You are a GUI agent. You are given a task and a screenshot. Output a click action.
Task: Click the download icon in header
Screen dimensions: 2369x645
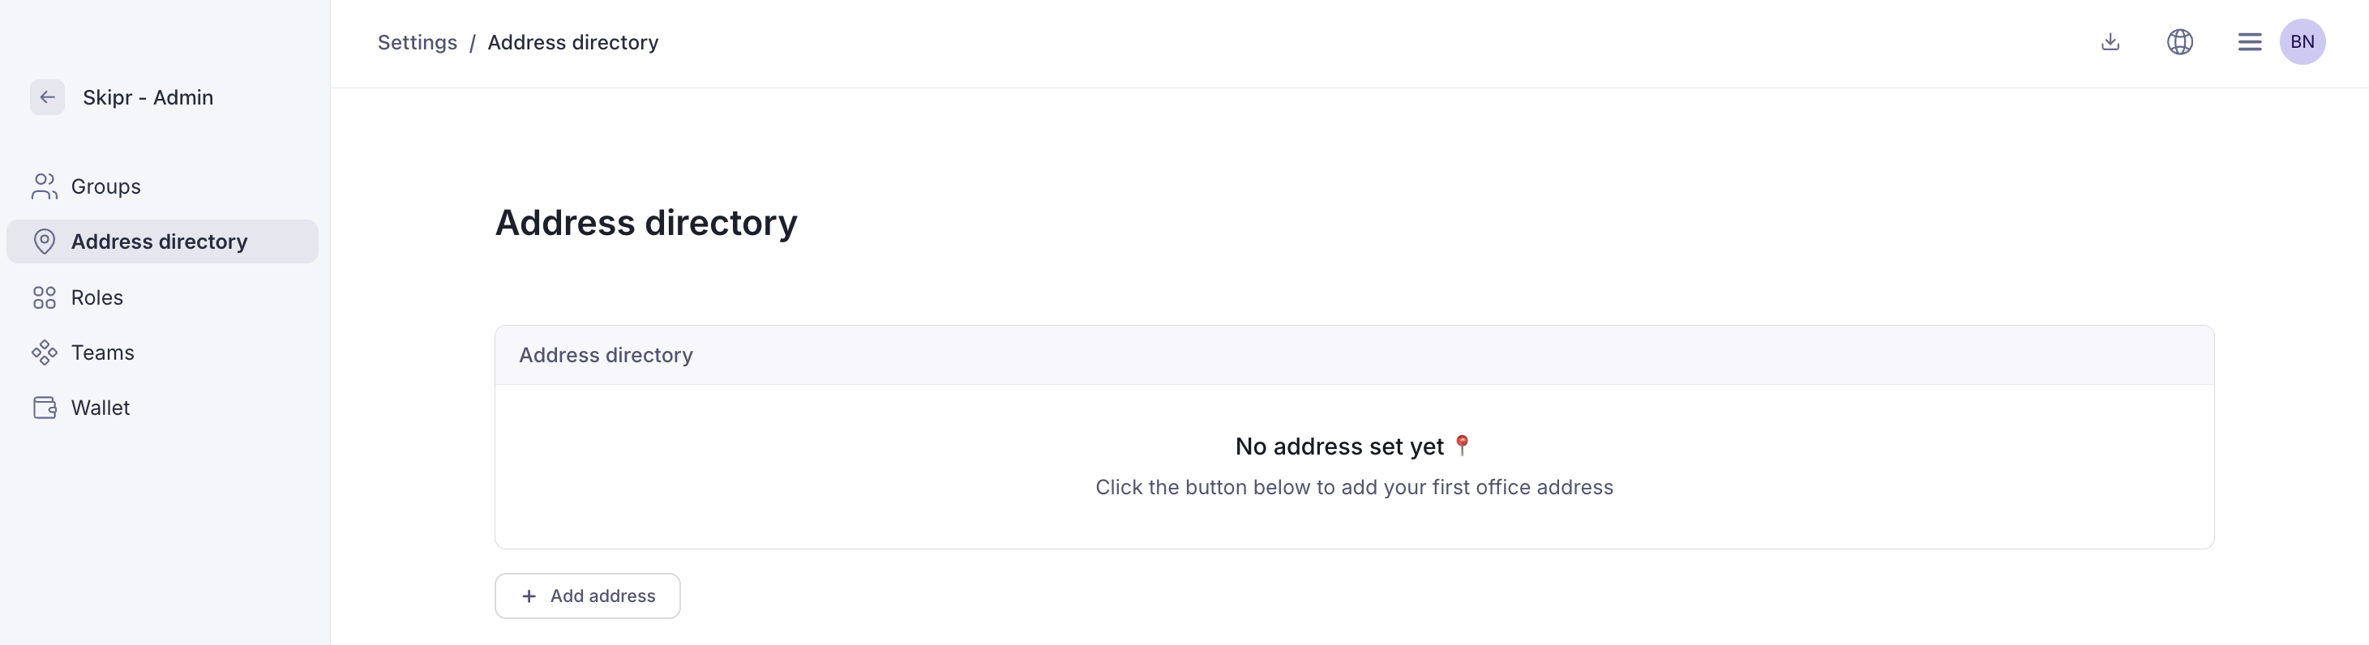point(2110,42)
